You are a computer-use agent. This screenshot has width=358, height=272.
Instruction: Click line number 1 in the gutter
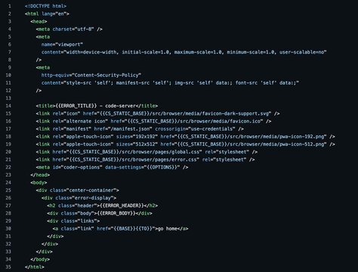point(10,6)
